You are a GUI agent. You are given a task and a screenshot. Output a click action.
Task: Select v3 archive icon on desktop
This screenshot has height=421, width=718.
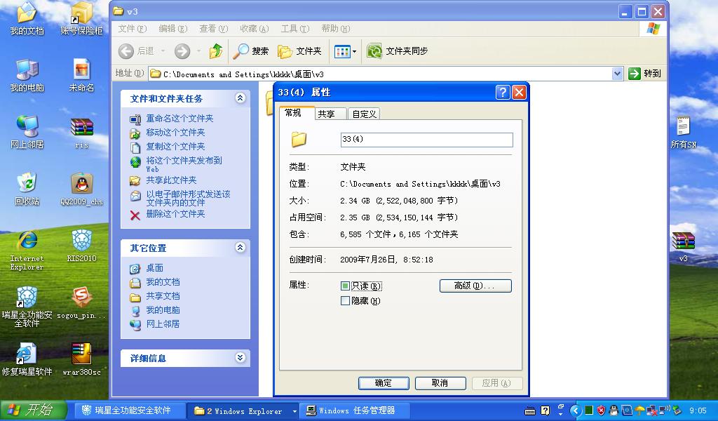click(x=683, y=246)
